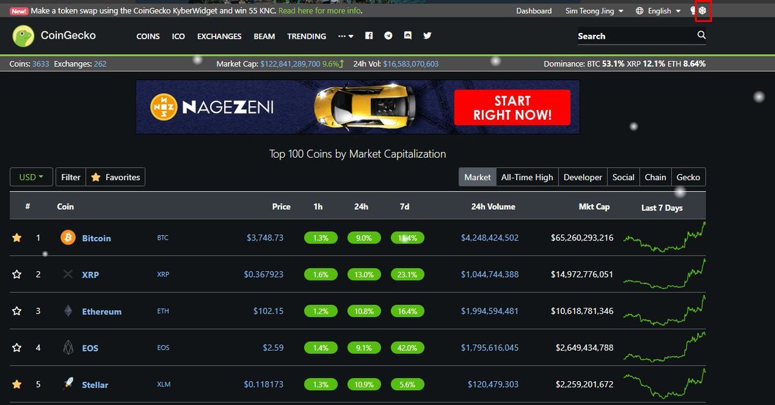Open the ICO navigation menu

click(x=178, y=36)
